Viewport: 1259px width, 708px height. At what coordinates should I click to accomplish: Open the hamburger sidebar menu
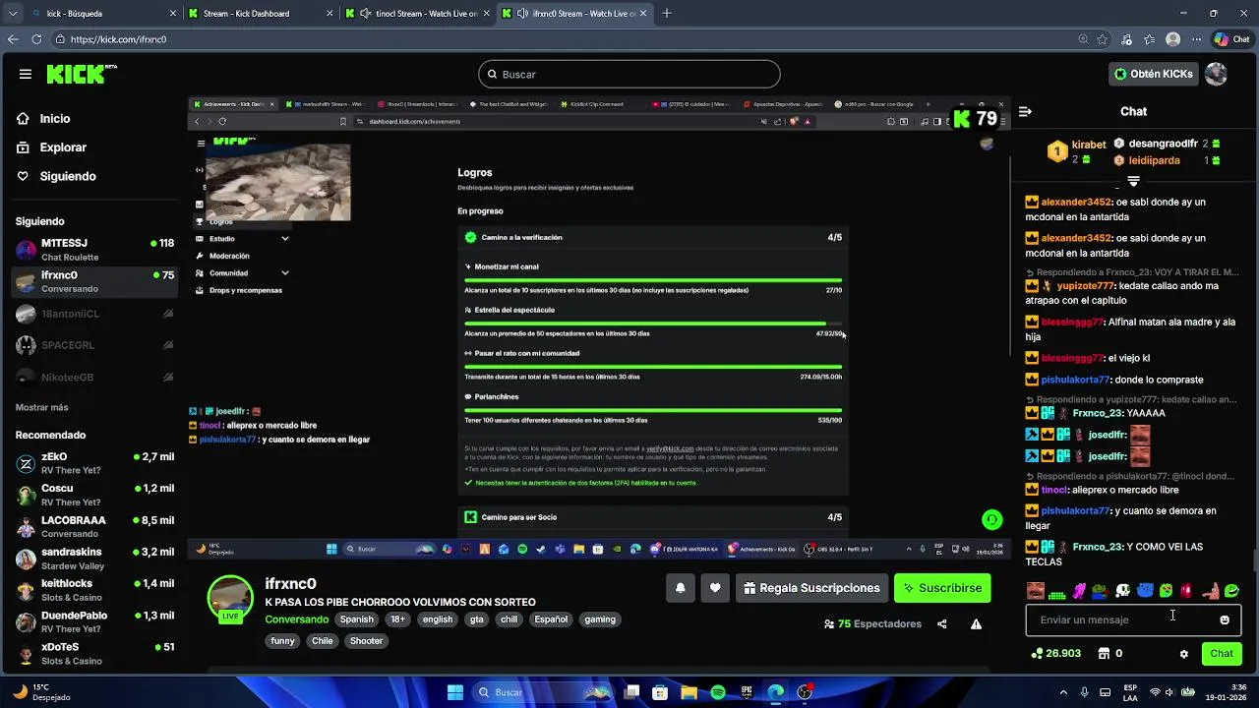[26, 74]
